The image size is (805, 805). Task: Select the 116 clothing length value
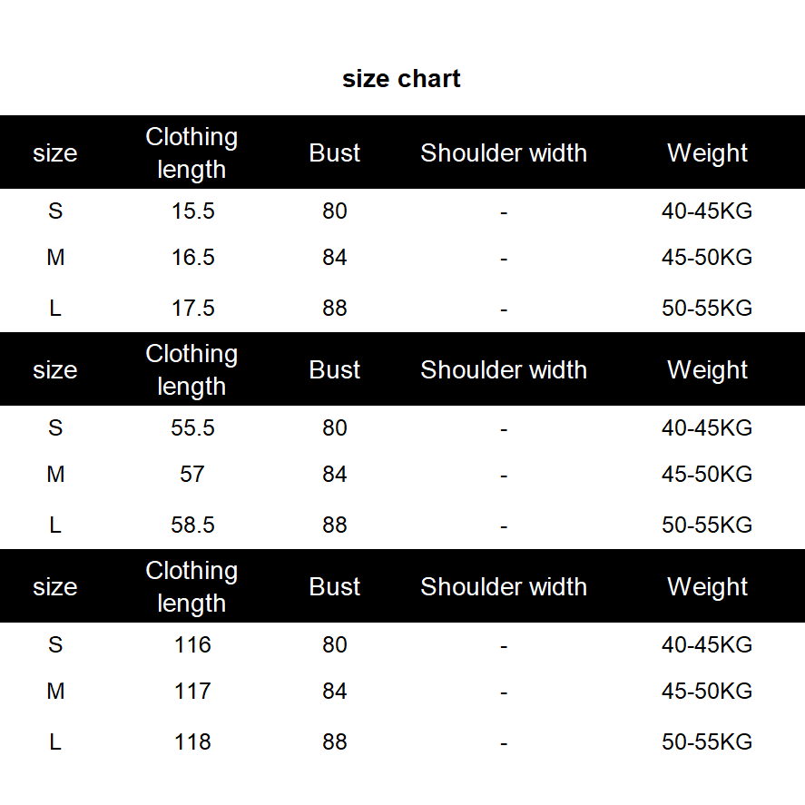click(192, 645)
